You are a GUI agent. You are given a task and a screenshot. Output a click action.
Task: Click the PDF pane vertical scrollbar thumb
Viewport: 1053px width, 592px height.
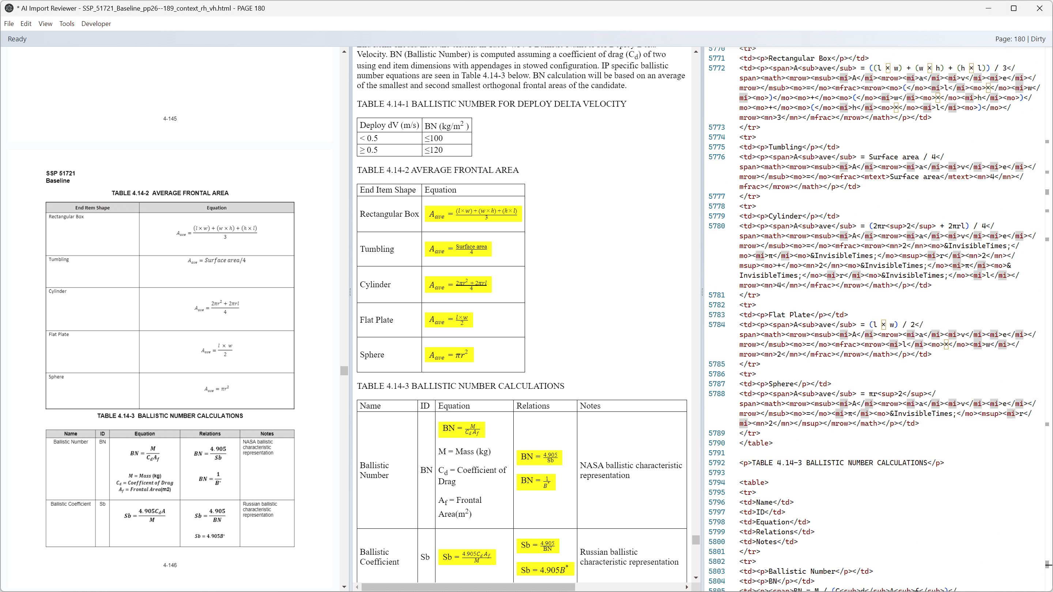[x=344, y=371]
